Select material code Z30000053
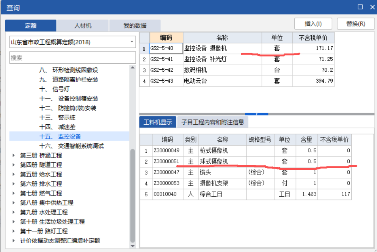 coord(168,183)
